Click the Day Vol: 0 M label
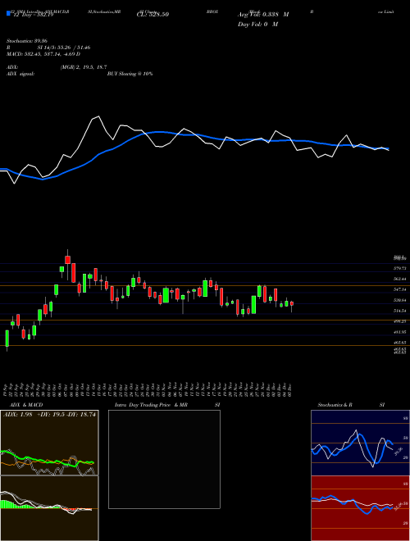The height and width of the screenshot is (541, 410). [257, 24]
